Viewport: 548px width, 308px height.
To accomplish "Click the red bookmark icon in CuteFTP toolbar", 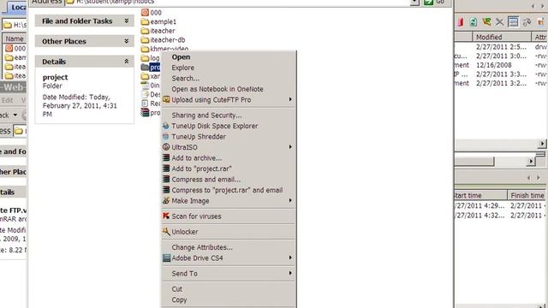I will pos(461,22).
